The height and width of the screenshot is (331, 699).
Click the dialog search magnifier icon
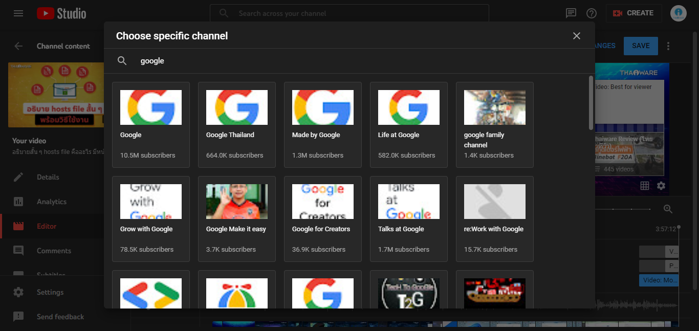click(x=122, y=61)
